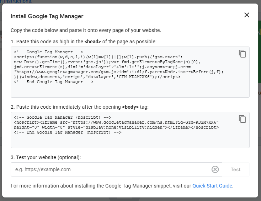
Task: Click the bold <body> tag text
Action: (x=130, y=107)
